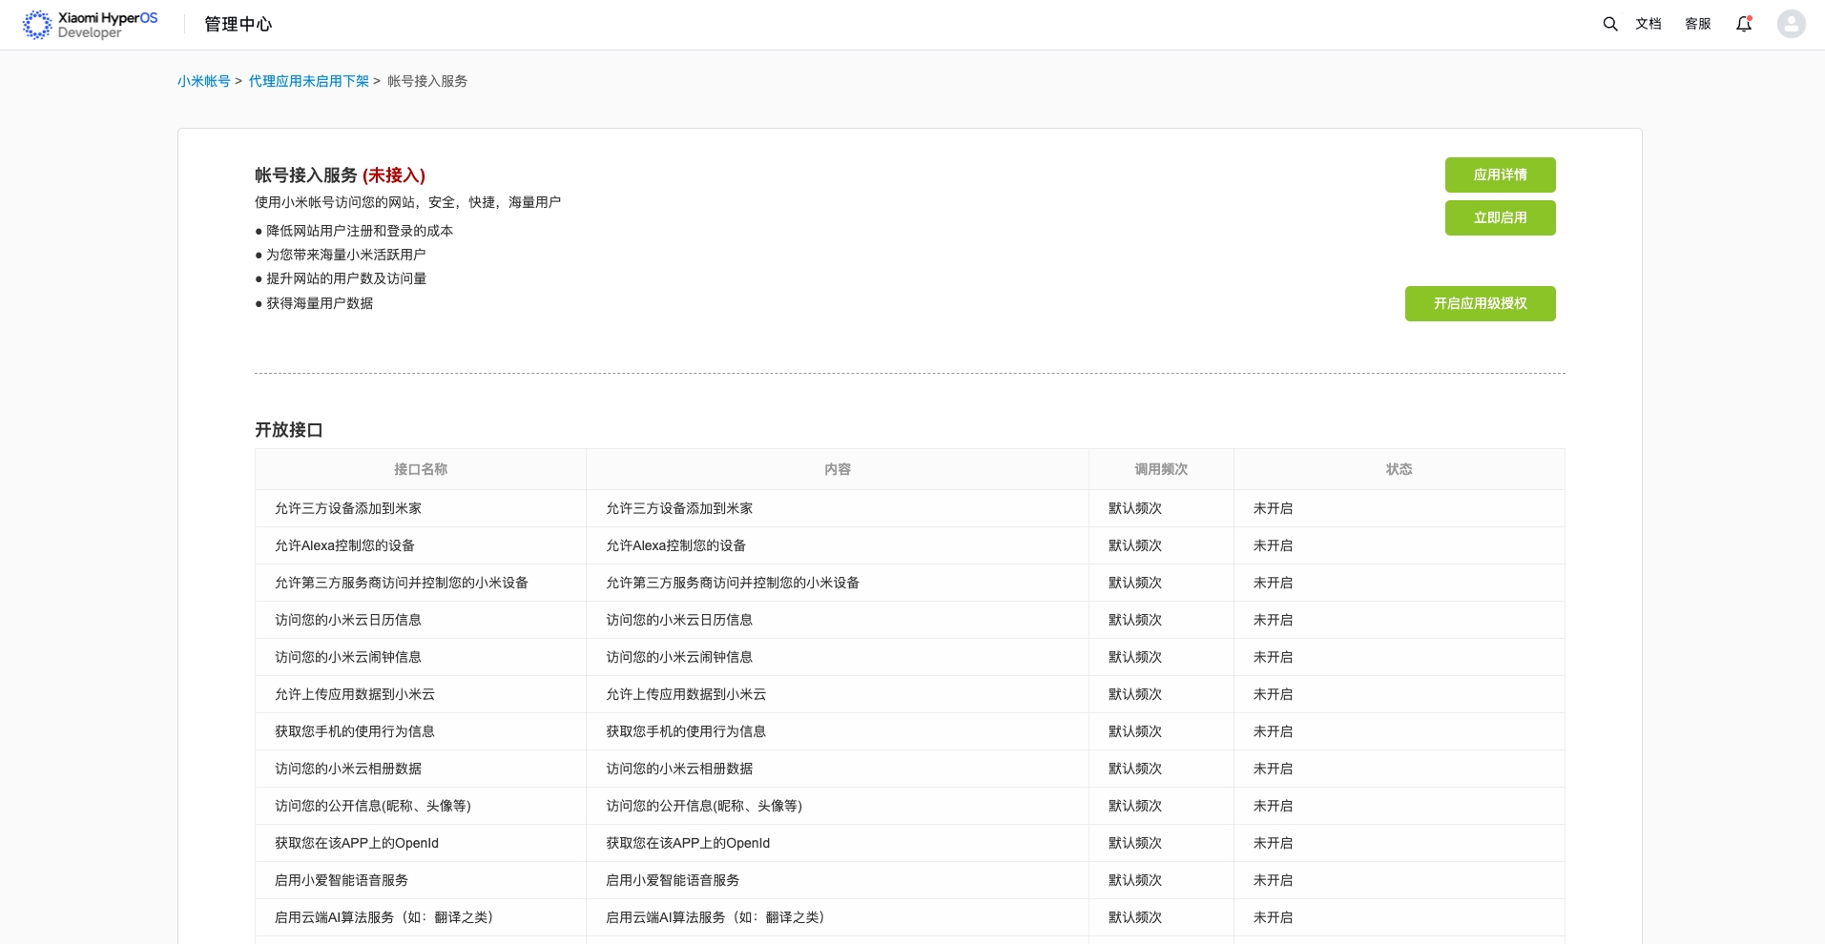
Task: Click the 应用详情 button
Action: (1499, 174)
